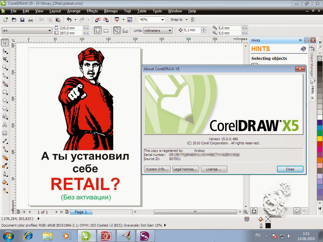The height and width of the screenshot is (242, 323).
Task: Open the Undo history dropdown arrow
Action: (x=75, y=20)
